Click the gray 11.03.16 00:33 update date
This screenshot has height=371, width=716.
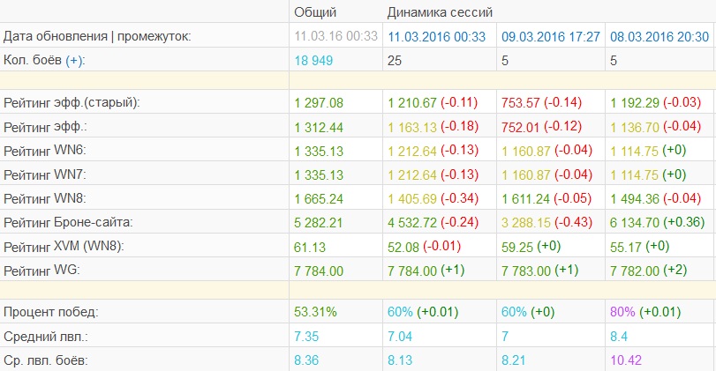[x=335, y=36]
